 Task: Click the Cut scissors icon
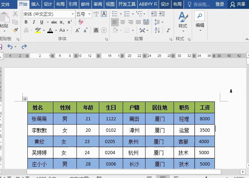pos(15,14)
